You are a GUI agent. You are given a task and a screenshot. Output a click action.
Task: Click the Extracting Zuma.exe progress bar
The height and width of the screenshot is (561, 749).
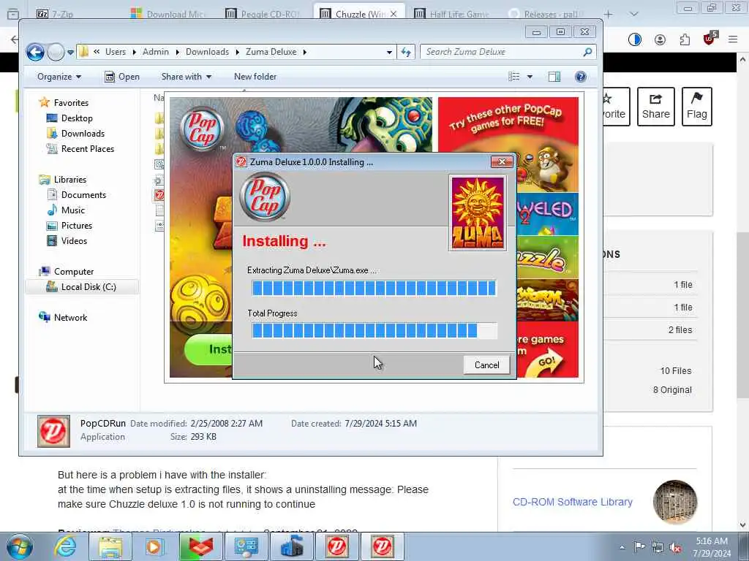pyautogui.click(x=374, y=288)
